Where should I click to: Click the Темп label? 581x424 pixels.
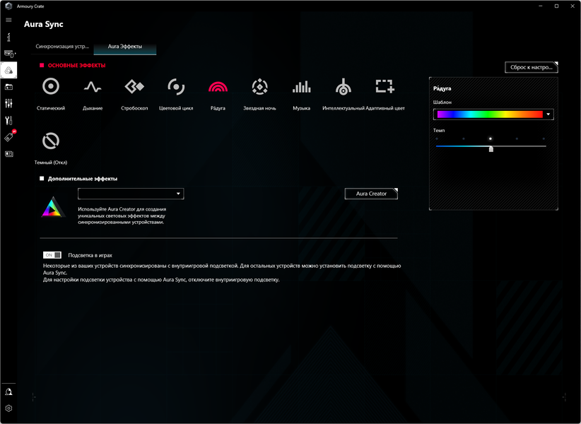click(439, 130)
